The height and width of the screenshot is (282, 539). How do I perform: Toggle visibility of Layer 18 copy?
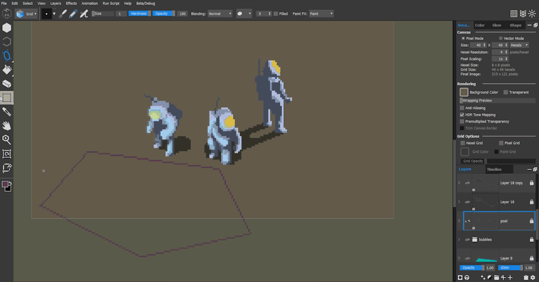[468, 183]
